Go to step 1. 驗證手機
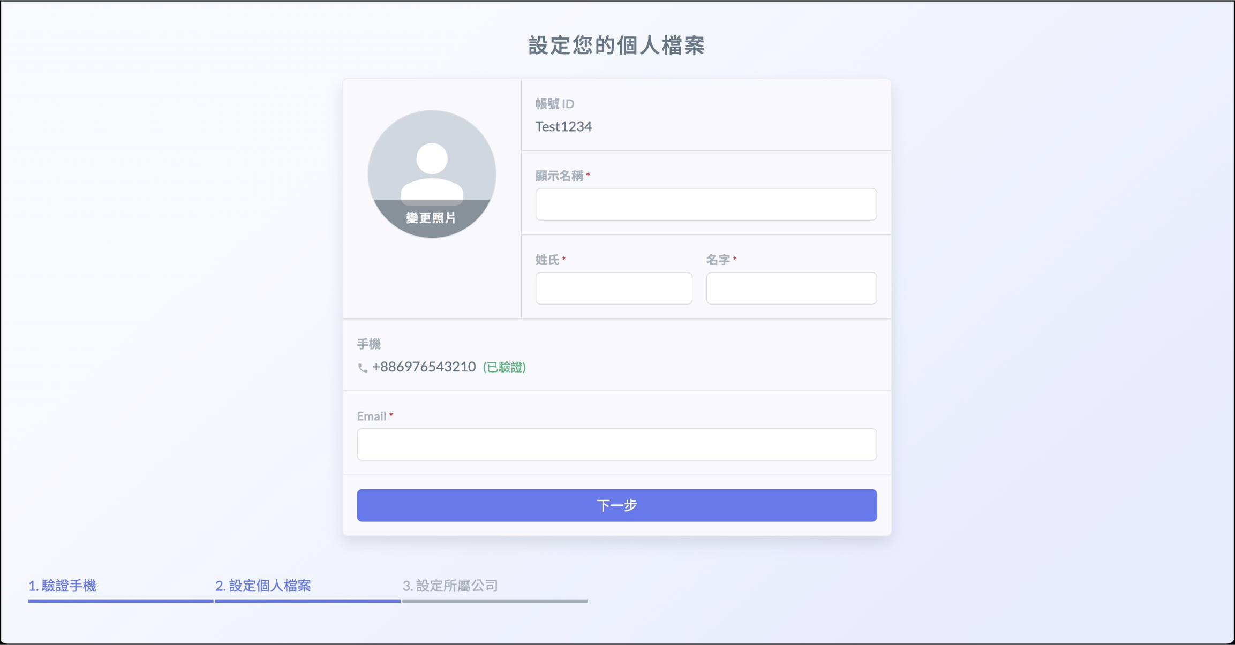The image size is (1235, 645). pyautogui.click(x=62, y=586)
